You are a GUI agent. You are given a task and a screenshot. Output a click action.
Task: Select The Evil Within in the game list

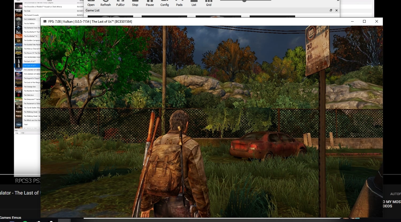(27, 23)
